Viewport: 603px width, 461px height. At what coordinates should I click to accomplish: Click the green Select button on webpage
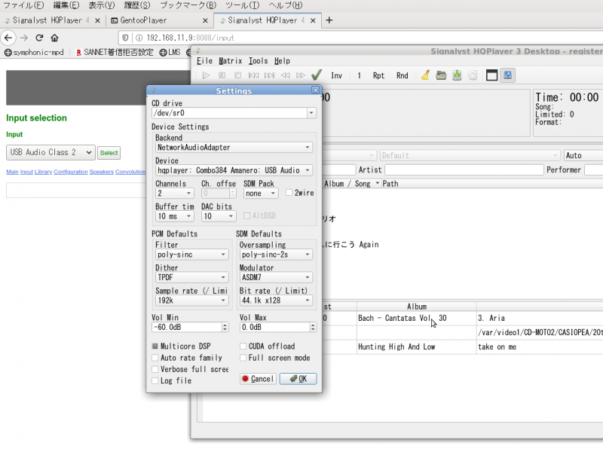pyautogui.click(x=109, y=153)
